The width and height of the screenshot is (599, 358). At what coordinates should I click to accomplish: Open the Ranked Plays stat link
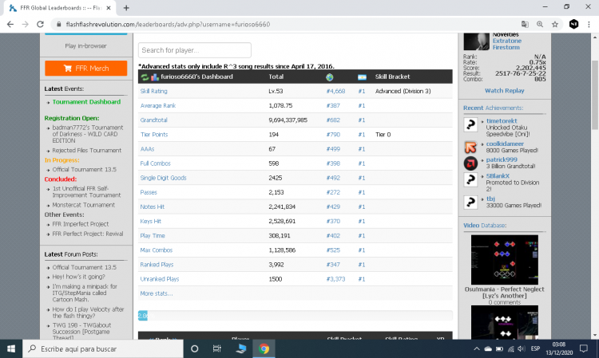tap(157, 265)
